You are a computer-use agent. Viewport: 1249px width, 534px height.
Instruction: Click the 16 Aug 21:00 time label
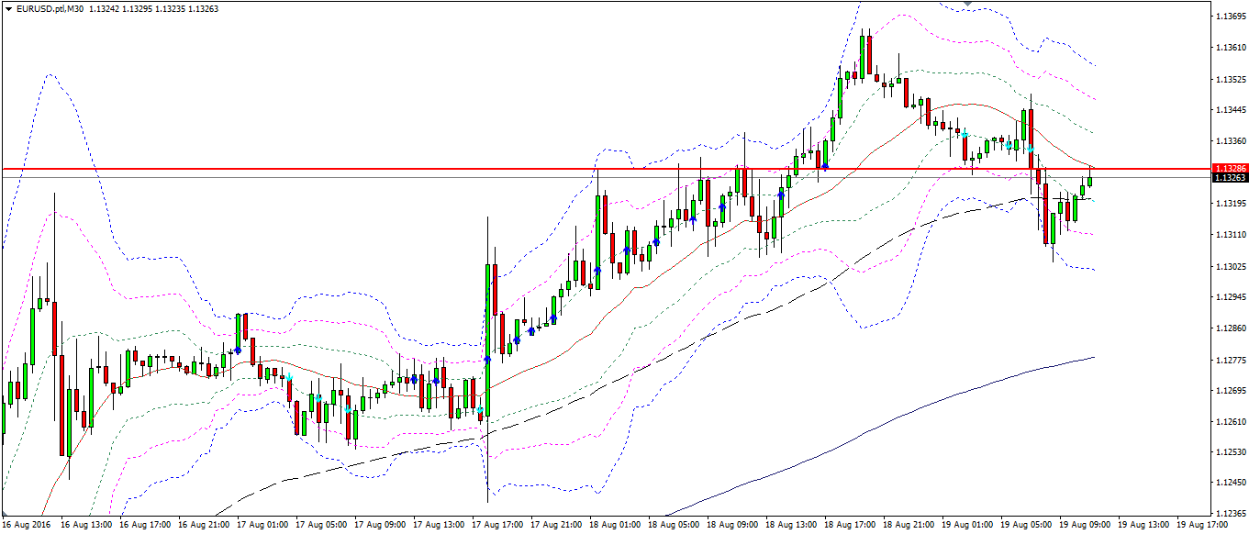tap(204, 526)
